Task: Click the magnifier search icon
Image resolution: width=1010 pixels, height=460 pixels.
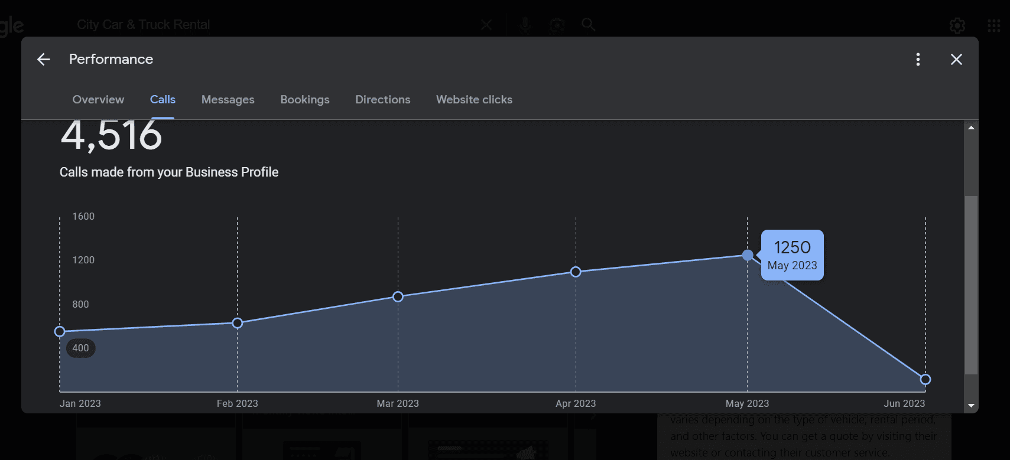Action: (588, 24)
